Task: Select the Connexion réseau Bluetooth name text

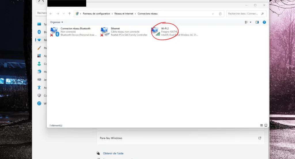Action: click(75, 29)
